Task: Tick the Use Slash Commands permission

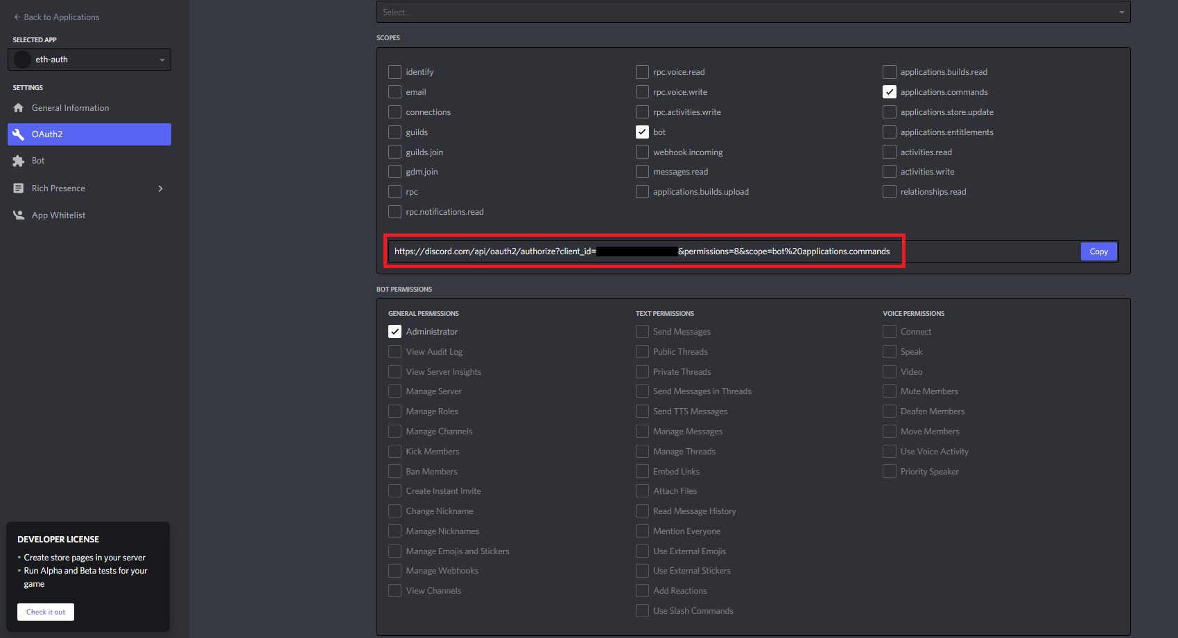Action: point(642,611)
